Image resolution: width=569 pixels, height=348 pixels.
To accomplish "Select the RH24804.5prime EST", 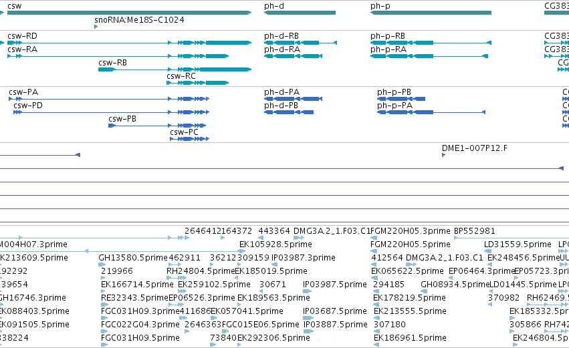I will pyautogui.click(x=201, y=271).
